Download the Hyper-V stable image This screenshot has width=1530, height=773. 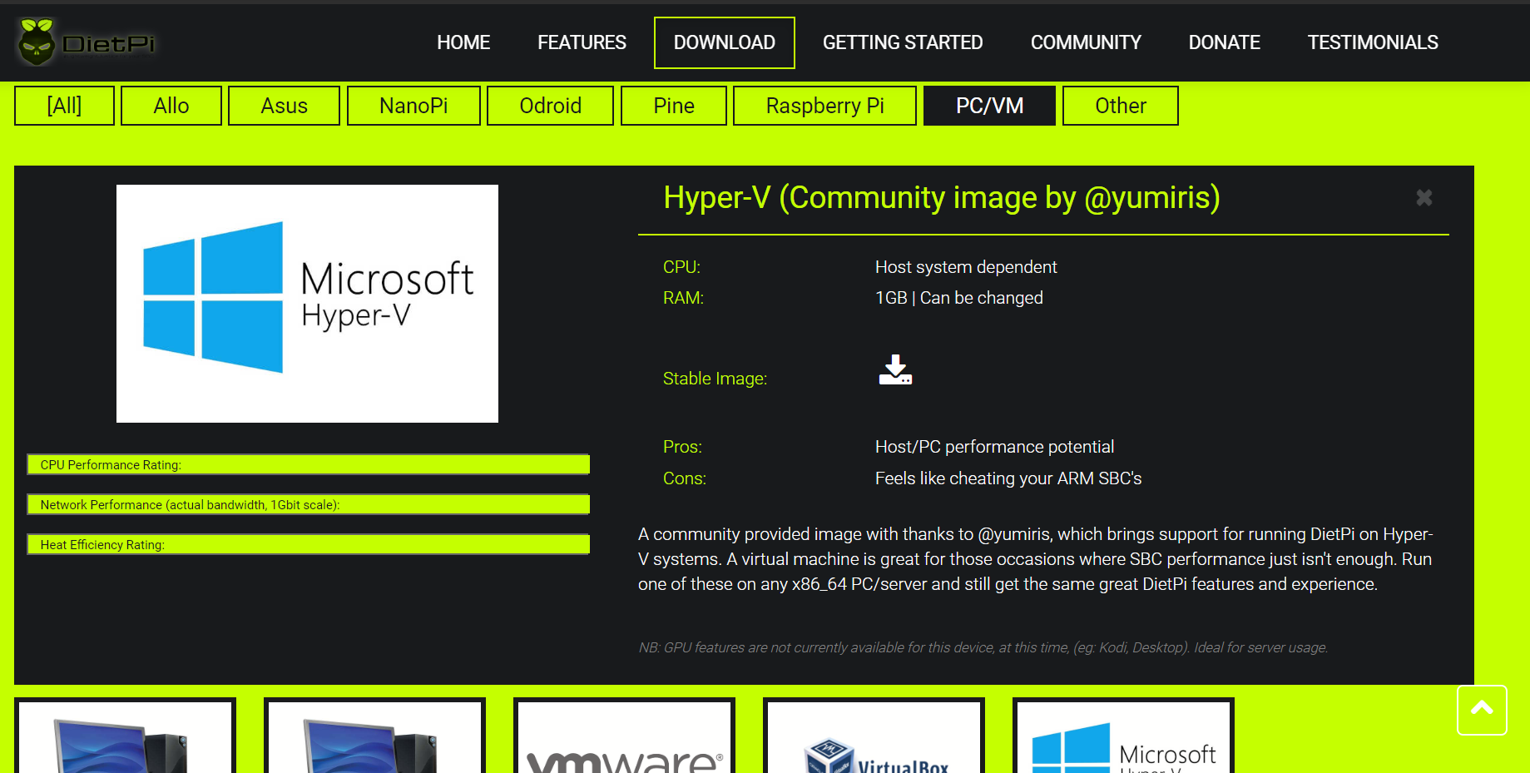point(895,369)
